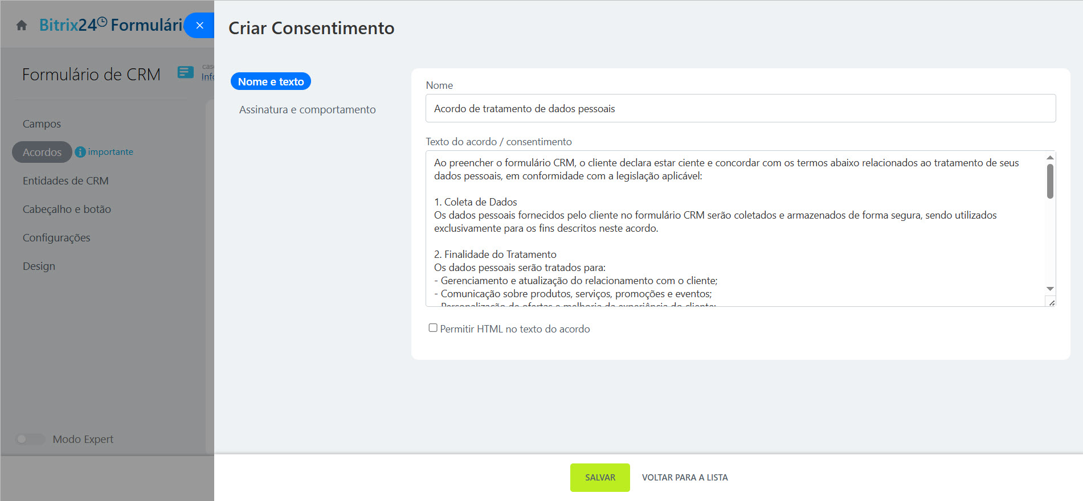Click into the Nome input field
This screenshot has height=501, width=1083.
point(740,108)
